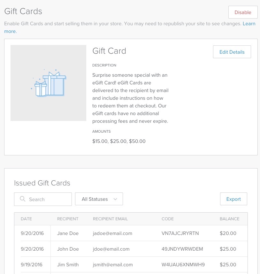Select the gift box thumbnail image
The height and width of the screenshot is (274, 260).
(48, 83)
